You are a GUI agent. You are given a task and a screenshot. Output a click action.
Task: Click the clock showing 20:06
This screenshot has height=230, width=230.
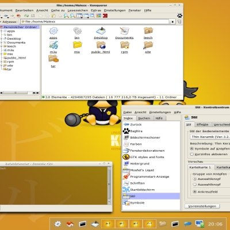pos(215,224)
